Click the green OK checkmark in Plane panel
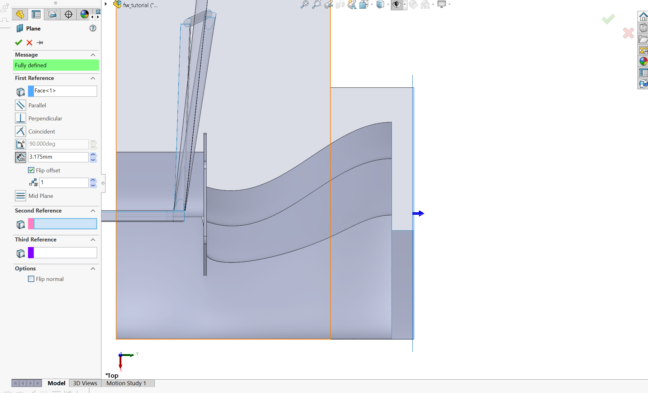This screenshot has width=648, height=393. [19, 43]
